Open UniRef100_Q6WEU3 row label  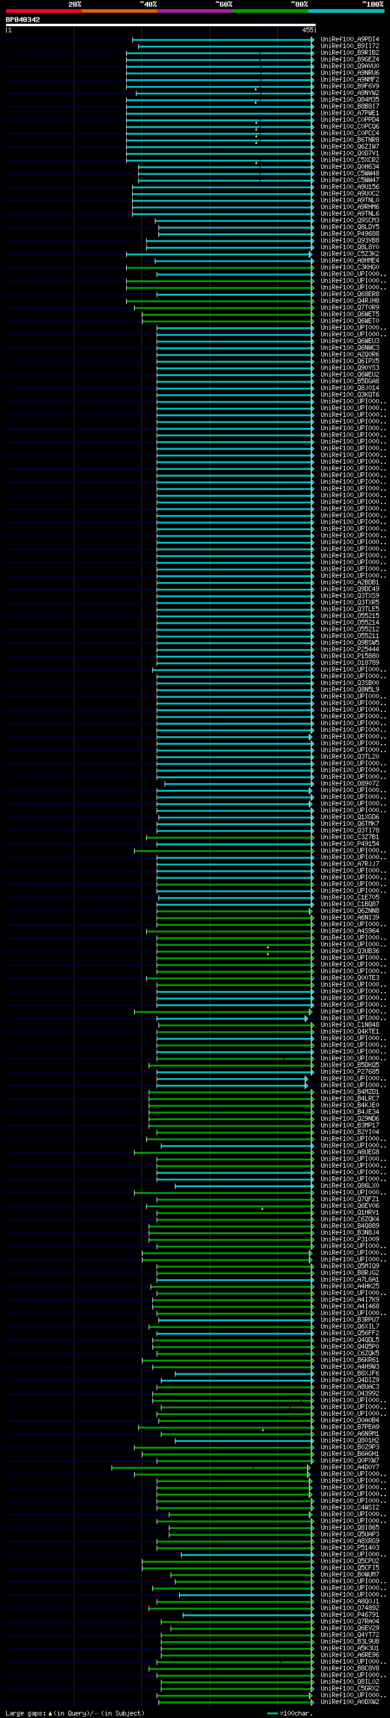[x=350, y=341]
